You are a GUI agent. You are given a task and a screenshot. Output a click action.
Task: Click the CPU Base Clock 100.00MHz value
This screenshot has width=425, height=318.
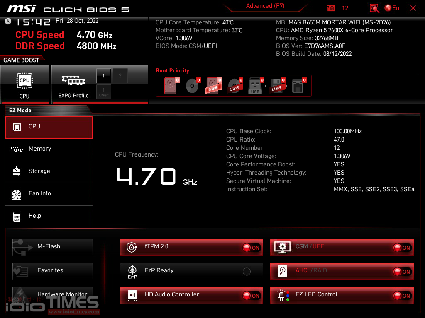coord(348,131)
